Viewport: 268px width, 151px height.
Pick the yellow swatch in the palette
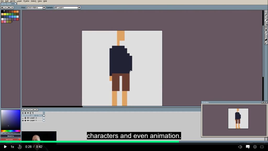(x=5, y=14)
